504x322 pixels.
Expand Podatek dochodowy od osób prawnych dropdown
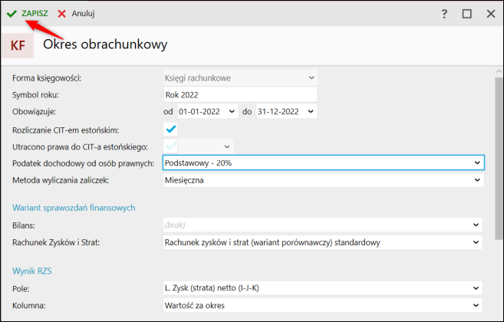click(477, 163)
